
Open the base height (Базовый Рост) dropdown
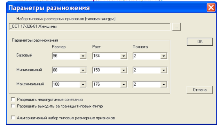click(x=124, y=56)
